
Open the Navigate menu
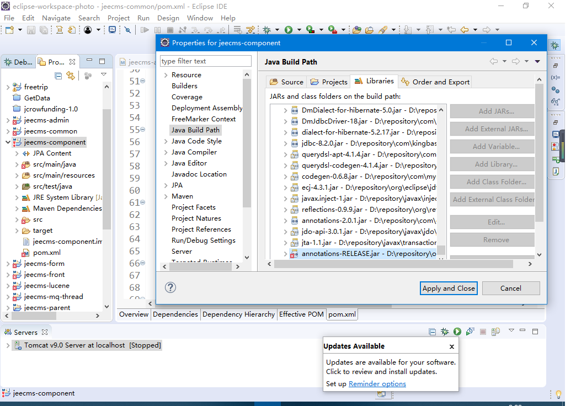(x=56, y=18)
